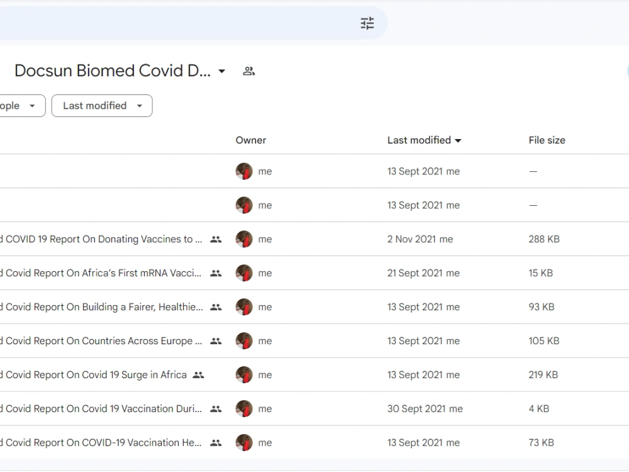Click shared icon on Vaccination Duri row
Screen dimensions: 629x472
click(216, 409)
